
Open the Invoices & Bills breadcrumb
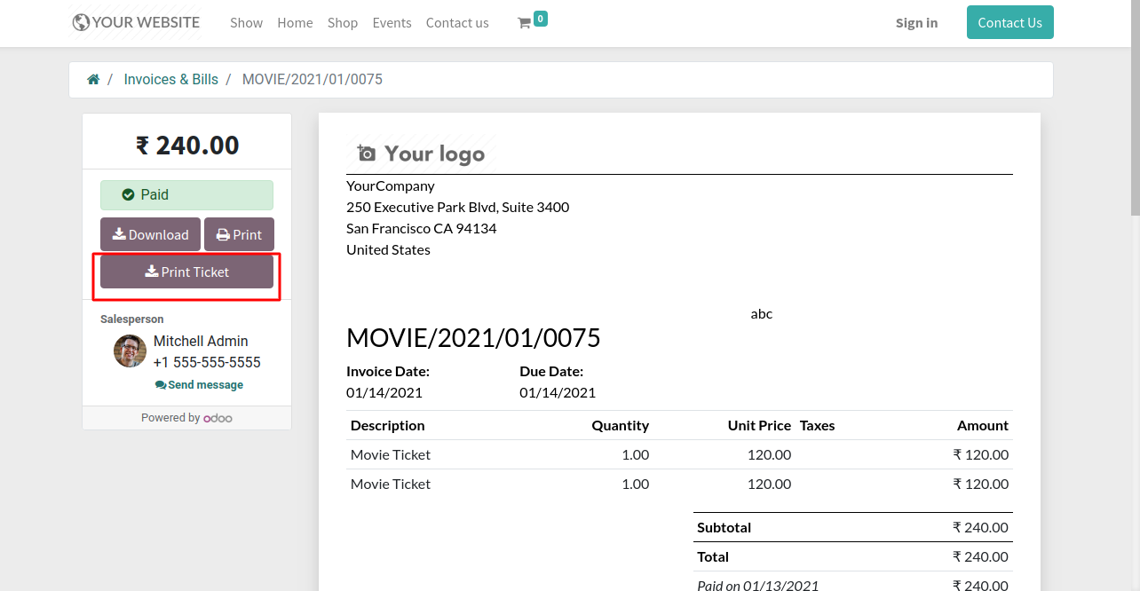[170, 80]
